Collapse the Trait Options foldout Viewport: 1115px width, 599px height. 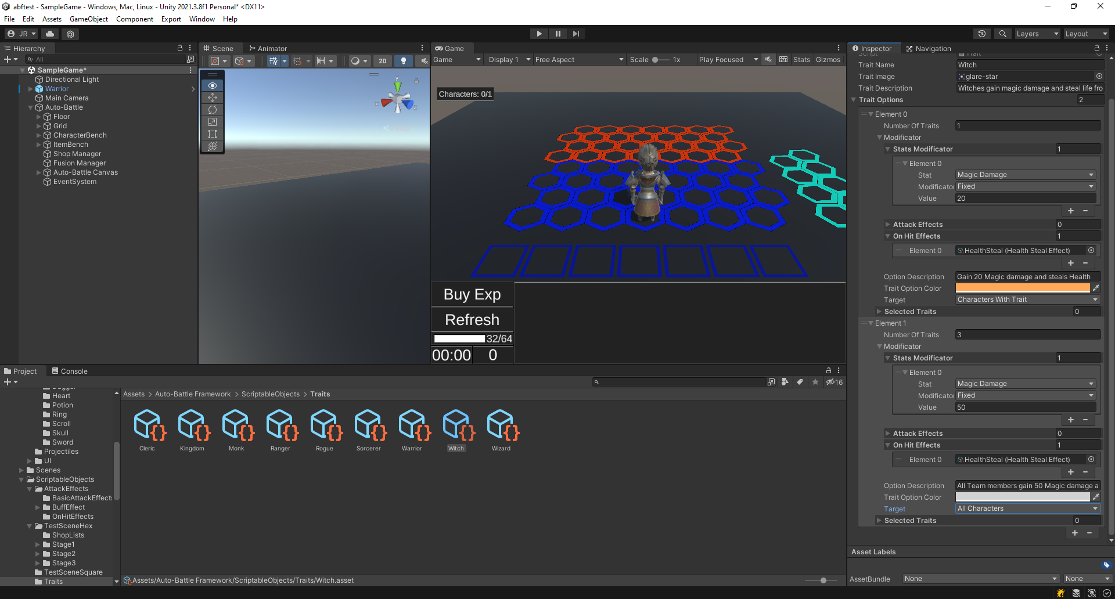pyautogui.click(x=854, y=100)
